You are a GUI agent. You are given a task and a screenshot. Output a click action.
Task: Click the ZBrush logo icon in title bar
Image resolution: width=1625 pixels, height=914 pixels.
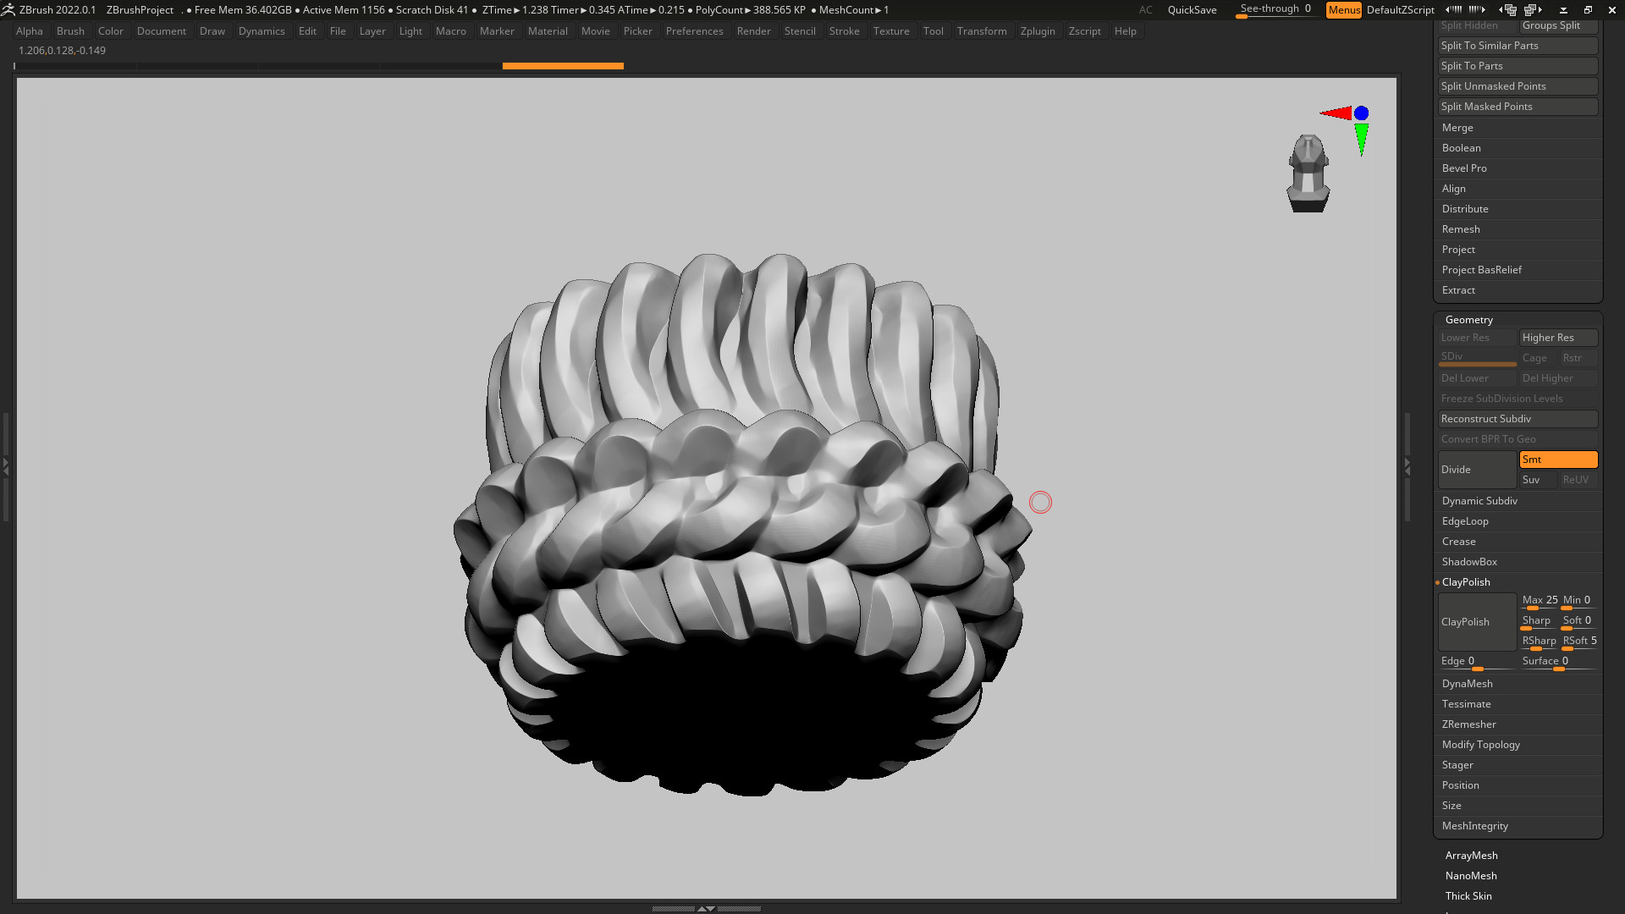click(x=8, y=10)
